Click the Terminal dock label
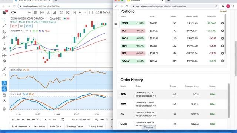Screen dimensions: 237x133 tap(148, 127)
